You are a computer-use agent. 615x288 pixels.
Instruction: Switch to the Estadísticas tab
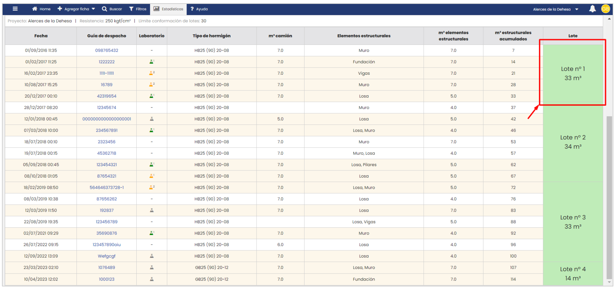169,9
